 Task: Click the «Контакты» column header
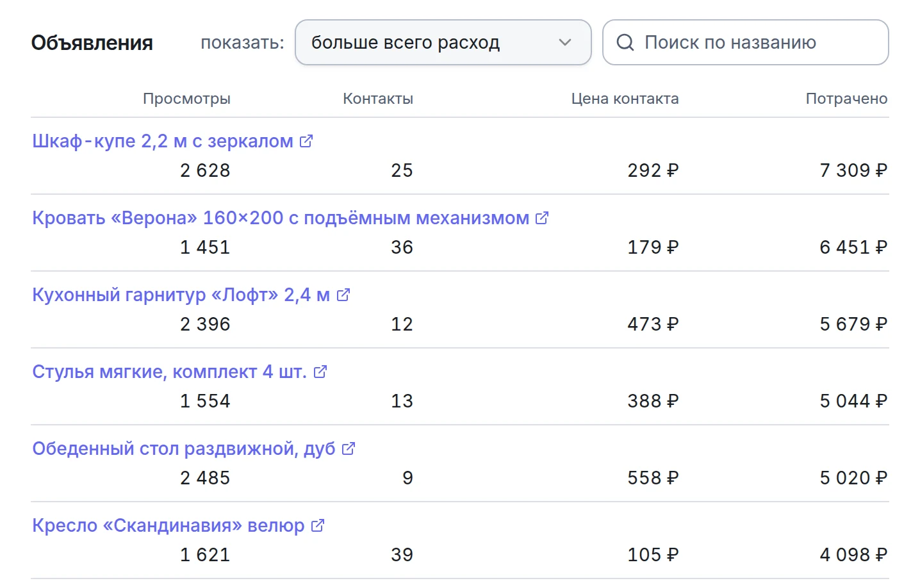click(378, 99)
